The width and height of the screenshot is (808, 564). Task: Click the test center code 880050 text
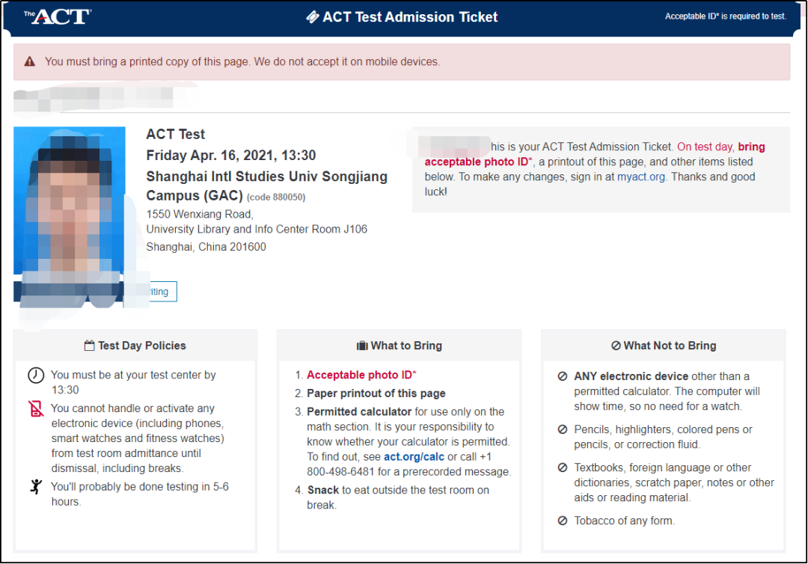(276, 197)
